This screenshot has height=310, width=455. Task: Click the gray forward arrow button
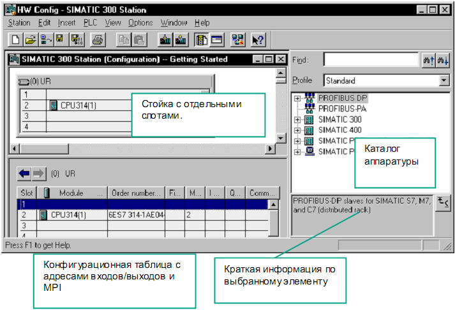pos(38,173)
